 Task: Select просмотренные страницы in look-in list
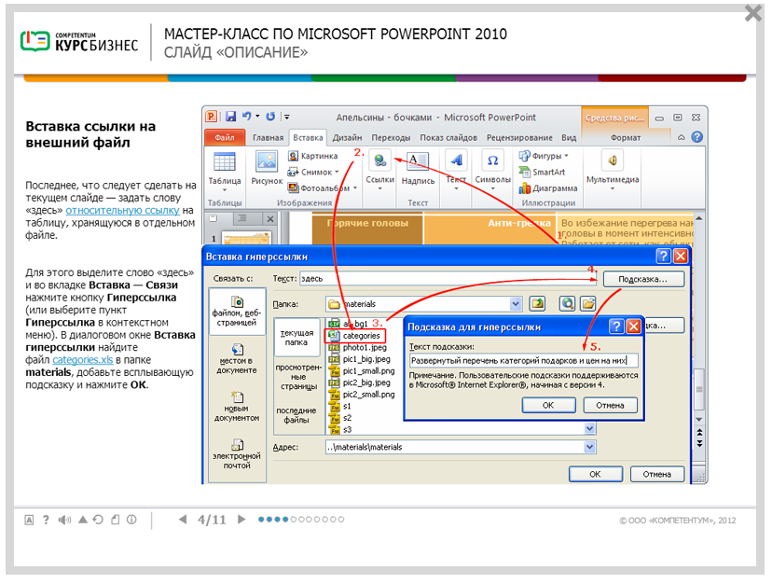click(298, 377)
